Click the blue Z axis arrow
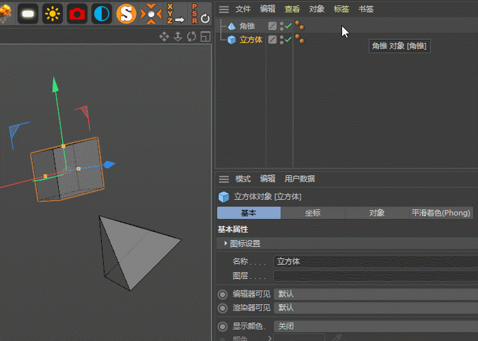Screen dimensions: 478x341 click(109, 164)
